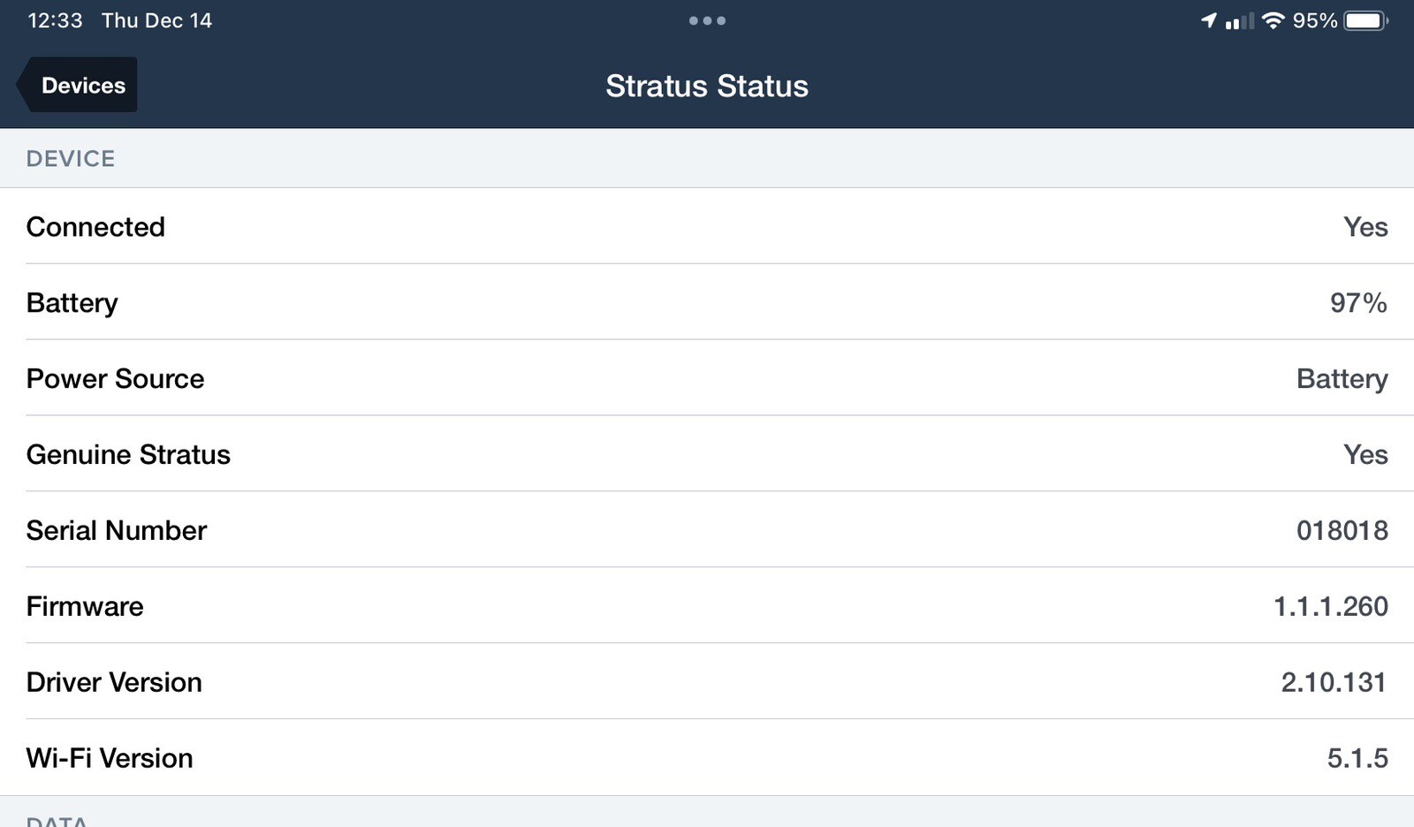Select the Genuine Stratus row
The width and height of the screenshot is (1414, 827).
pos(707,454)
